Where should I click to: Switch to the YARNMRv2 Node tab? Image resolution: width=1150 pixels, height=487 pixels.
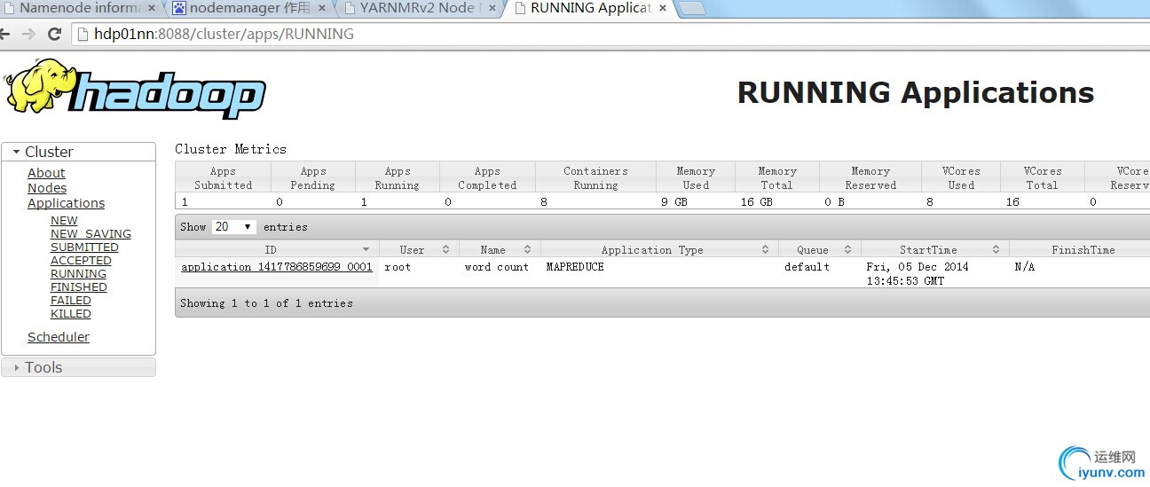419,8
